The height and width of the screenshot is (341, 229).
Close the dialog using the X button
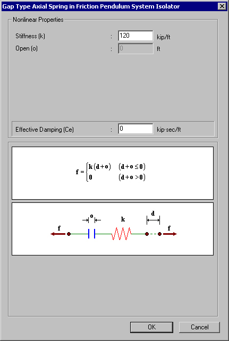[x=222, y=6]
